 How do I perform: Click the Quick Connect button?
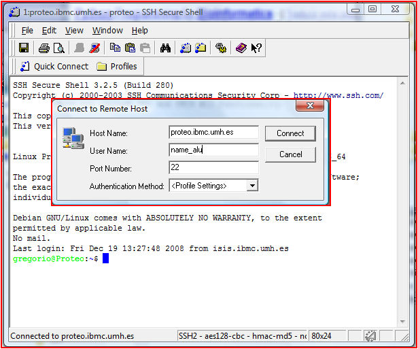(x=54, y=67)
